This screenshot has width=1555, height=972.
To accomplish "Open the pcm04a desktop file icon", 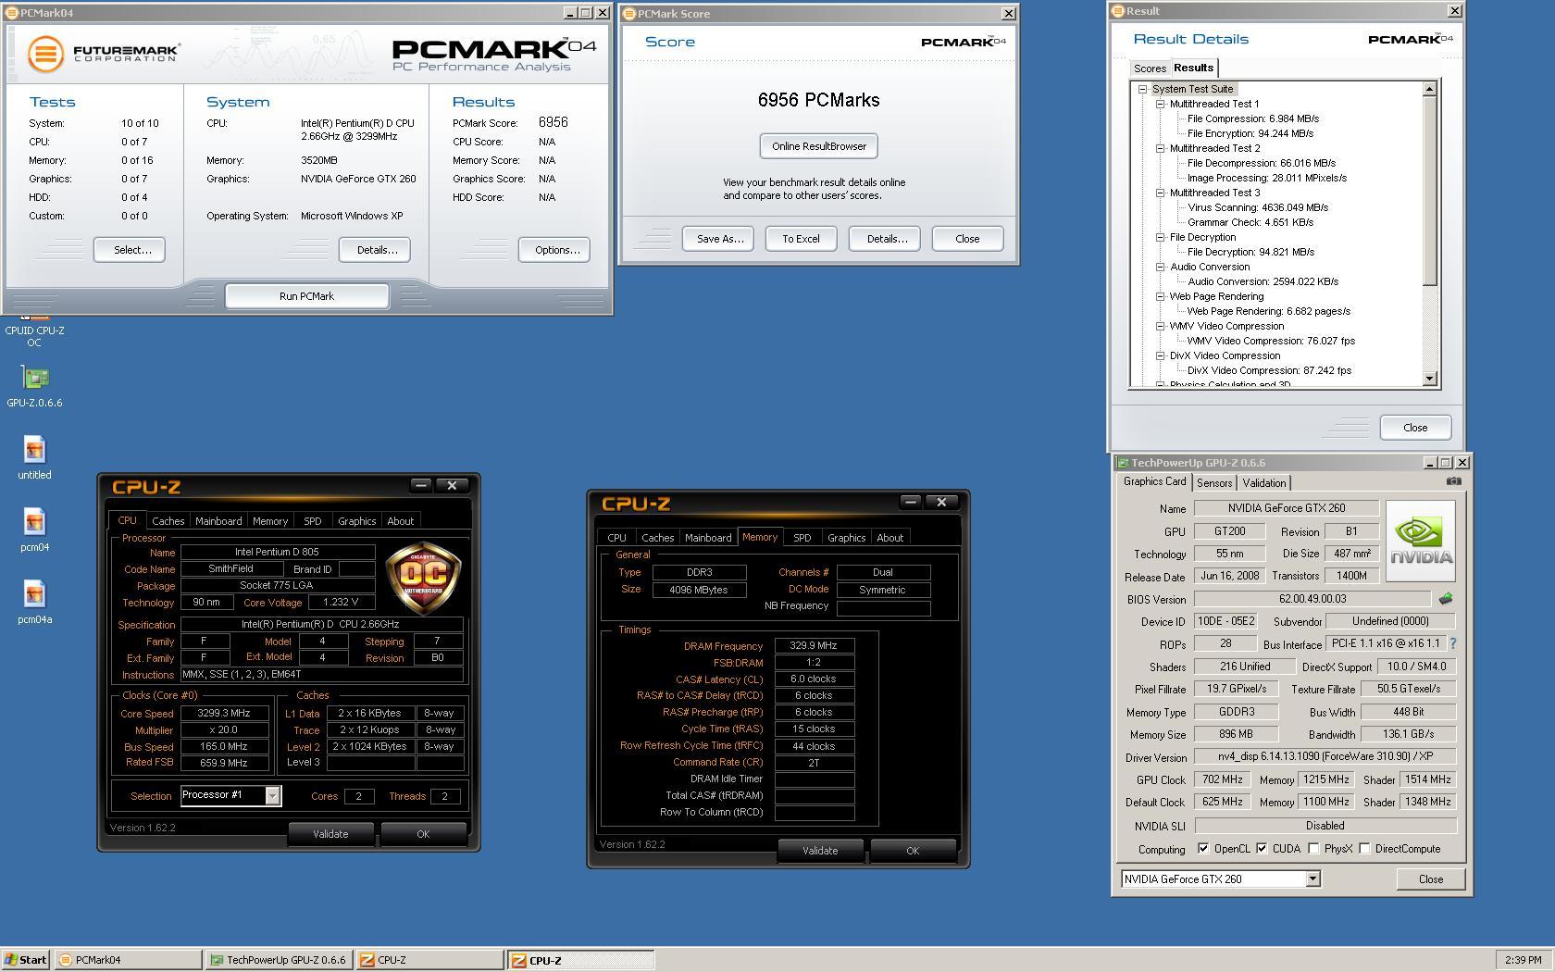I will [35, 594].
